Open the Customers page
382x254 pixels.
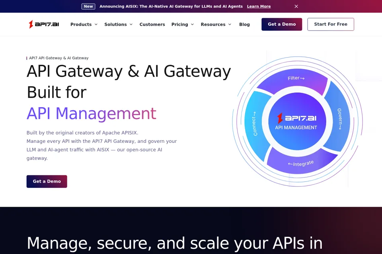[152, 24]
